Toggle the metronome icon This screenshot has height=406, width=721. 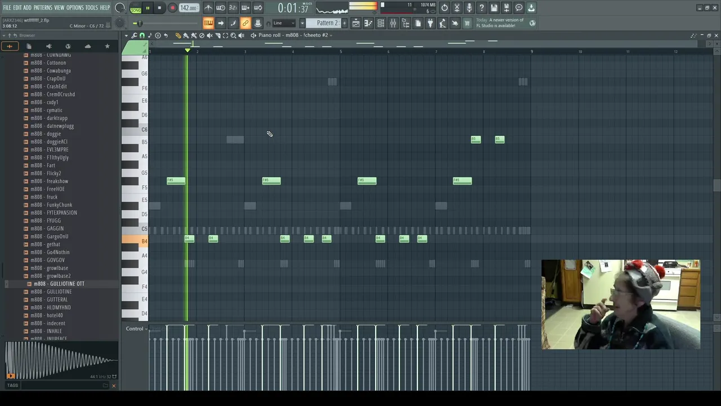tap(208, 8)
